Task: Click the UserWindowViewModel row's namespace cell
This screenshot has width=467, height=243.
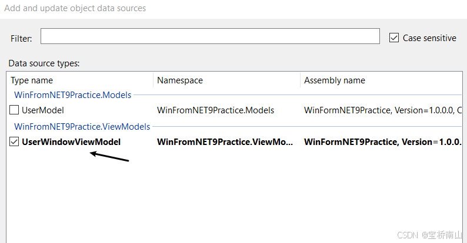Action: pos(225,141)
